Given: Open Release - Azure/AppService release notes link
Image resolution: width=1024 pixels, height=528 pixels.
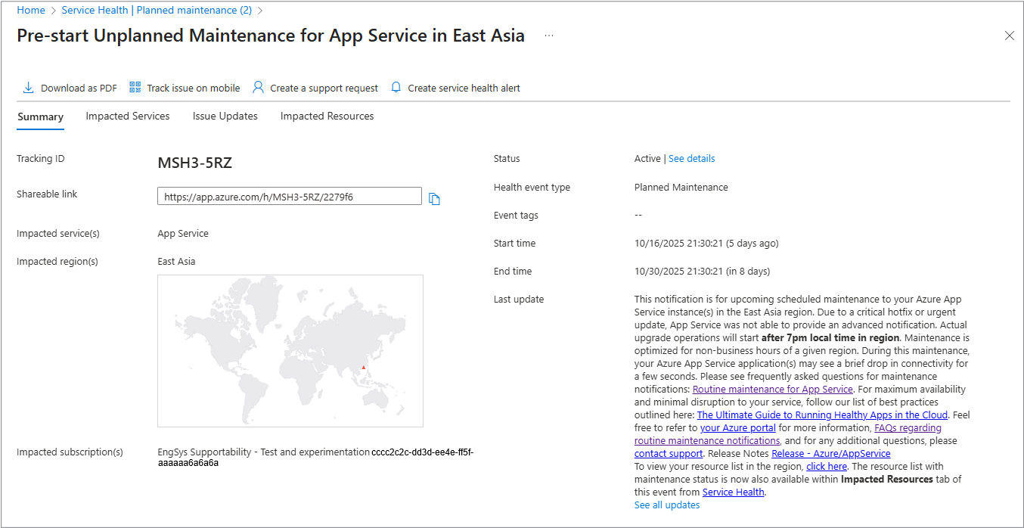Looking at the screenshot, I should click(x=830, y=454).
